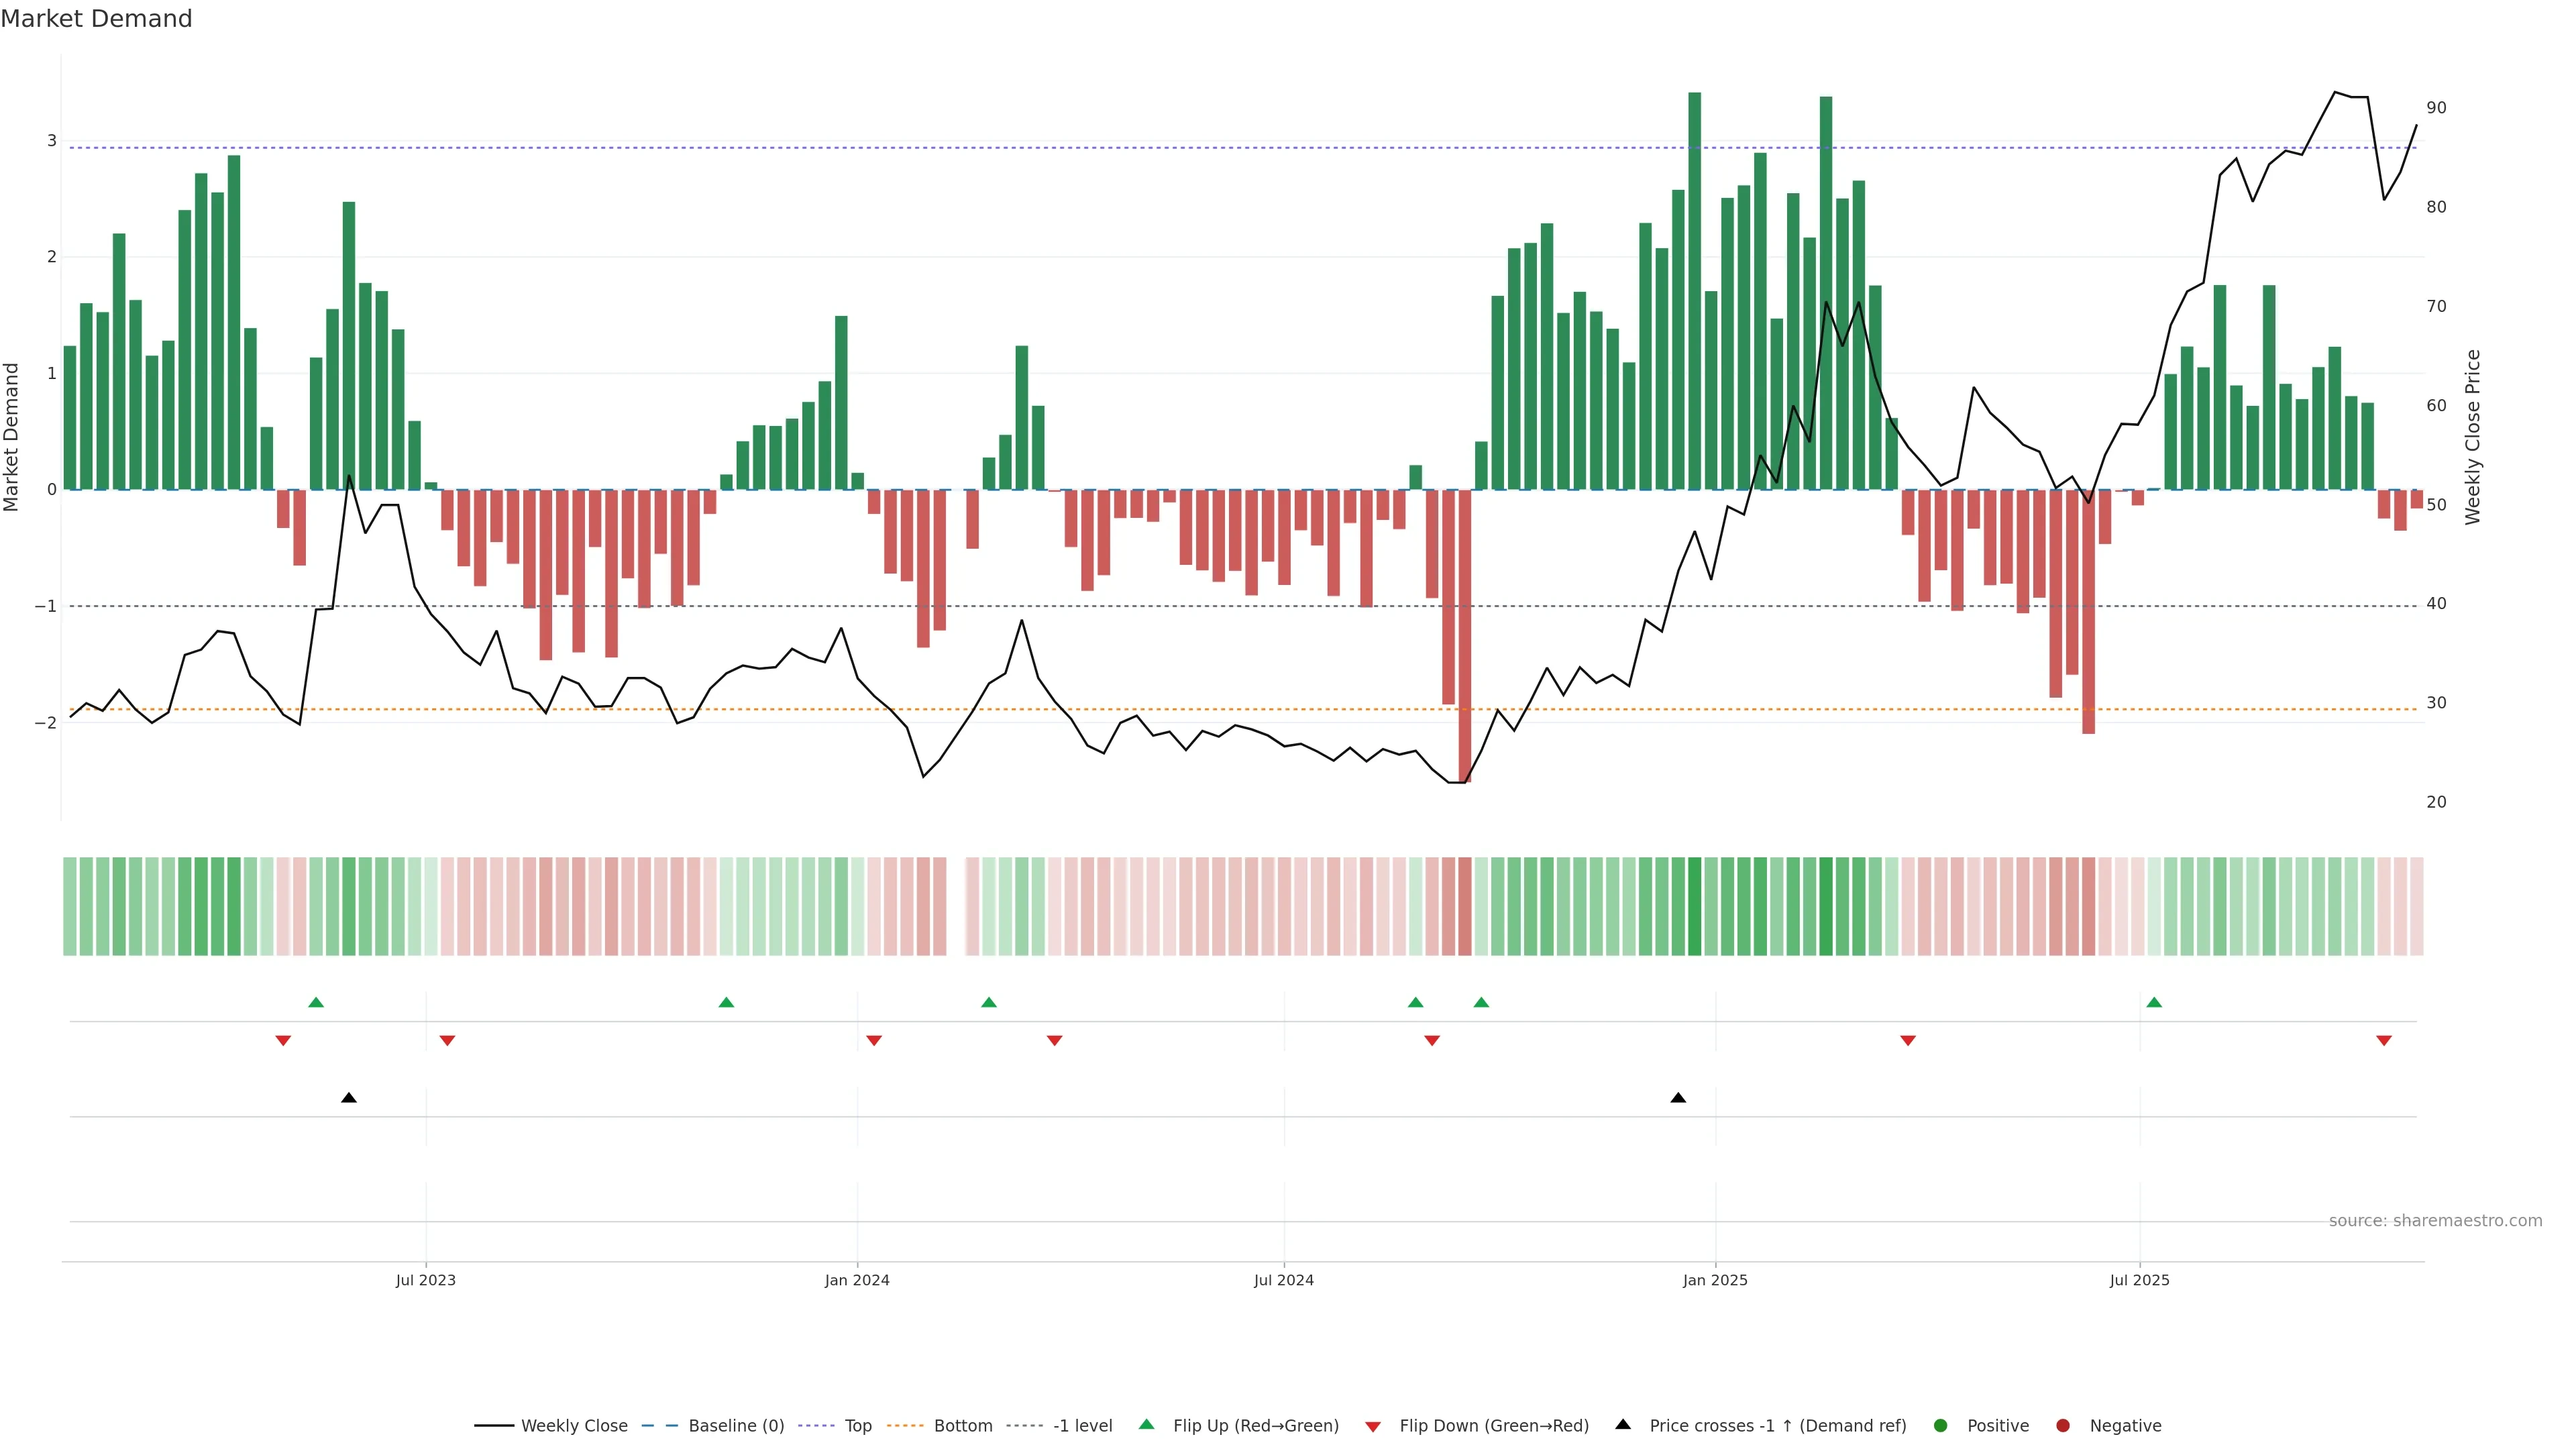Hide the -1 level legend entry

point(1082,1425)
